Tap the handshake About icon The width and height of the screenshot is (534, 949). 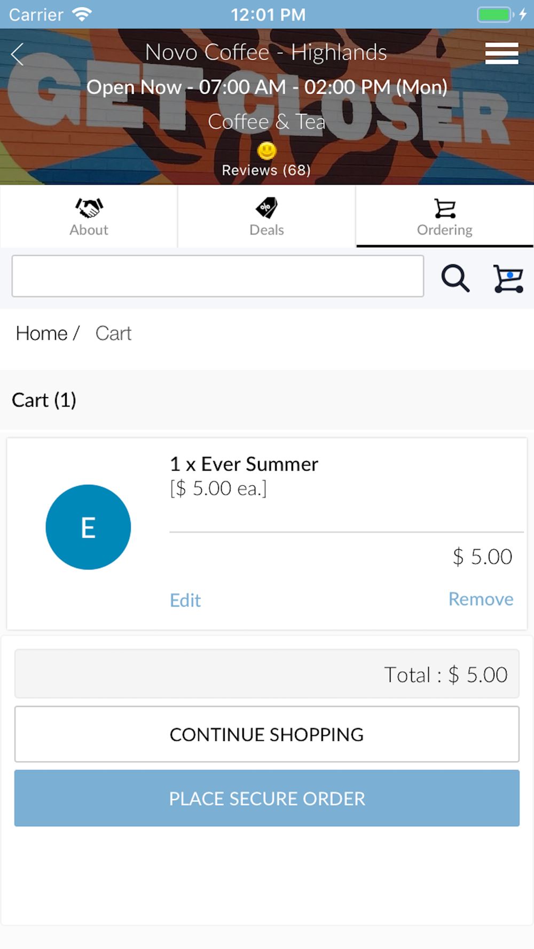point(89,208)
